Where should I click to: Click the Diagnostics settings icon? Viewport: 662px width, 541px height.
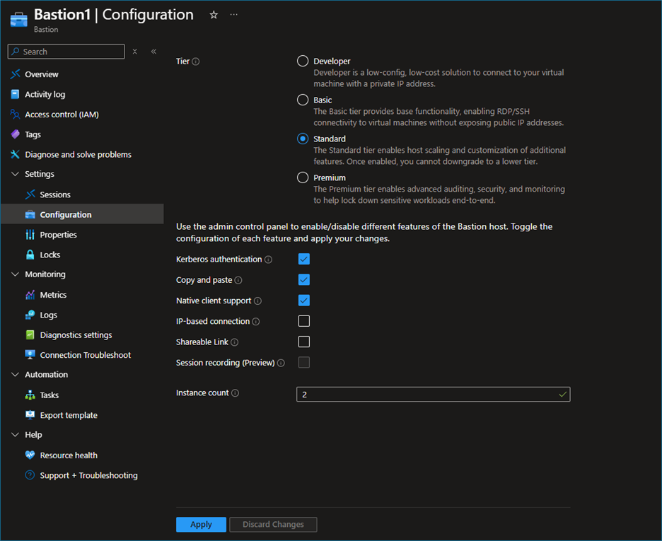[30, 335]
